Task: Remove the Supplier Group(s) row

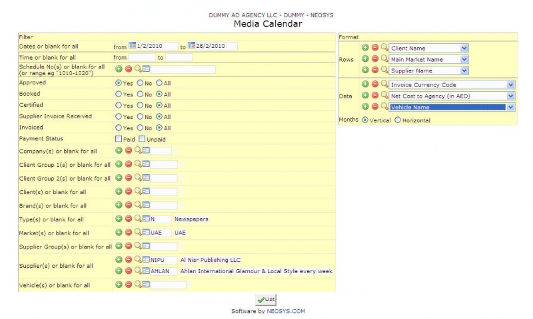Action: coord(129,246)
